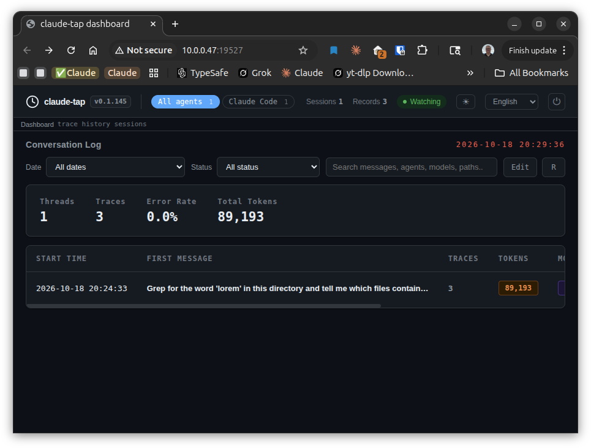
Task: Click the TOKENS column header
Action: coord(513,259)
